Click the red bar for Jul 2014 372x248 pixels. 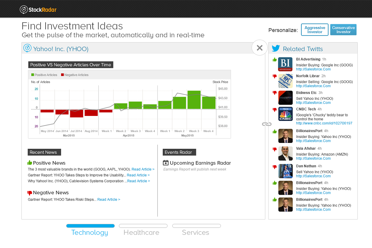point(77,113)
